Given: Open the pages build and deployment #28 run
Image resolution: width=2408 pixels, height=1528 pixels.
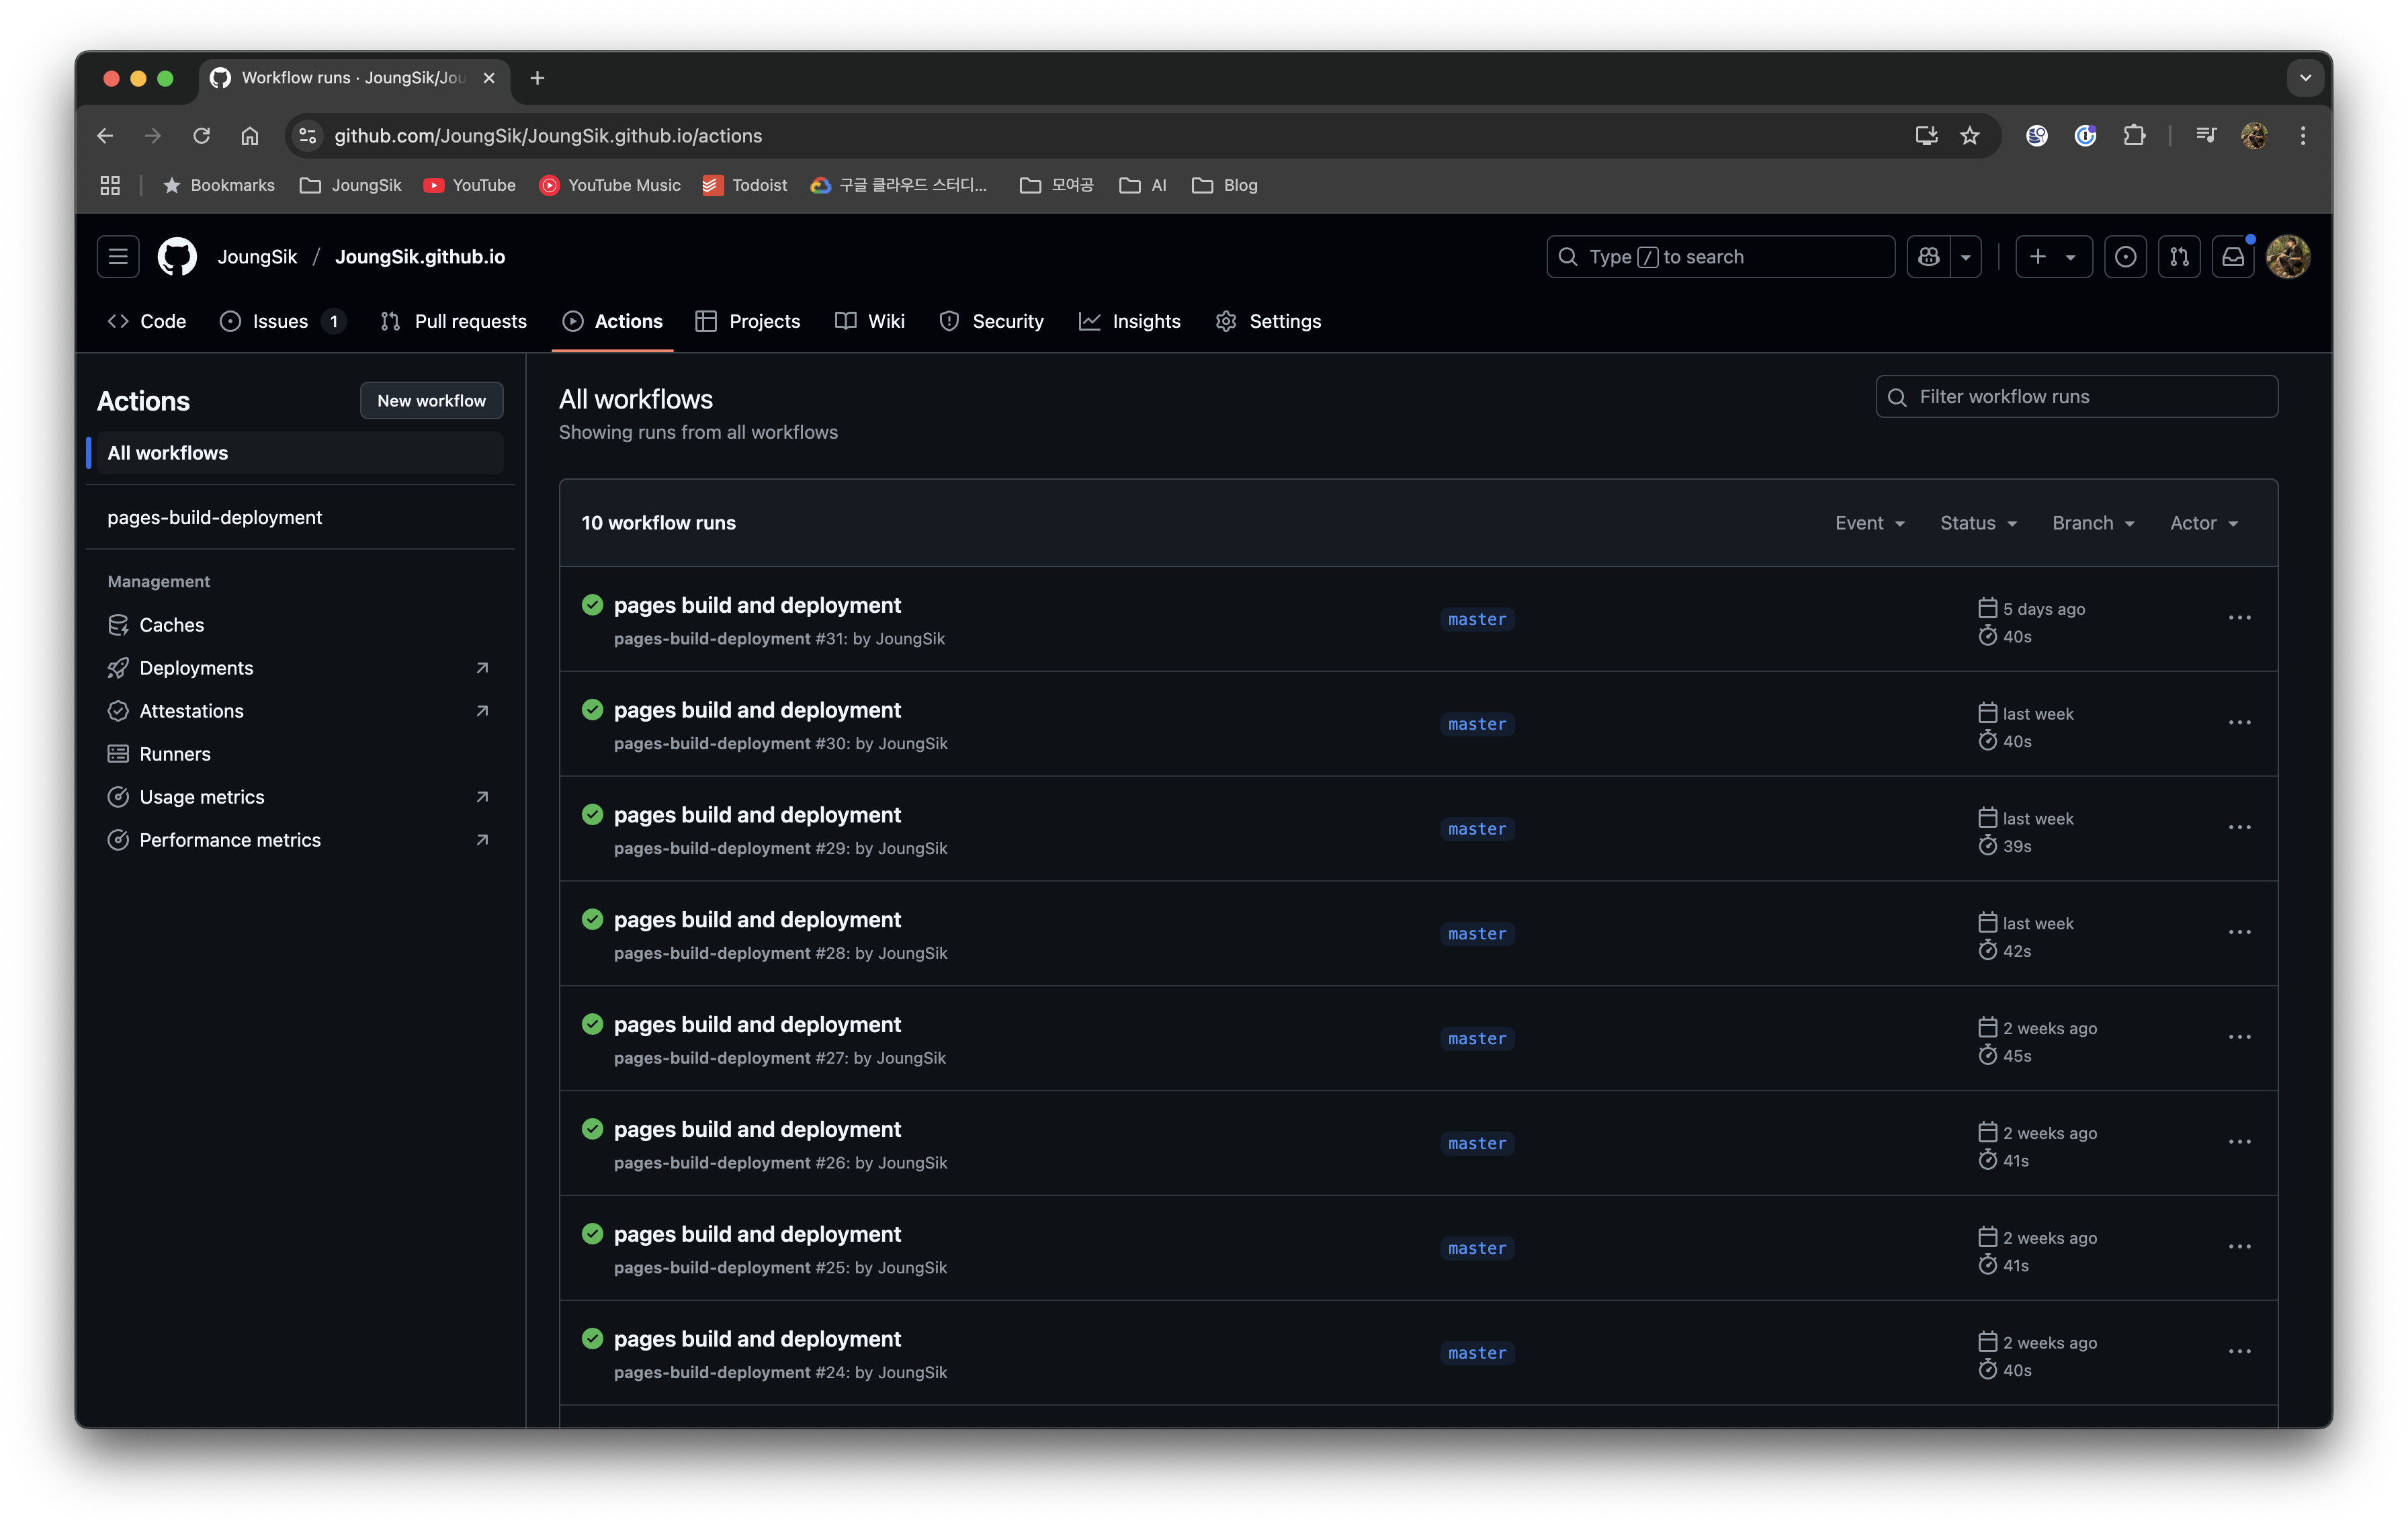Looking at the screenshot, I should (x=757, y=919).
